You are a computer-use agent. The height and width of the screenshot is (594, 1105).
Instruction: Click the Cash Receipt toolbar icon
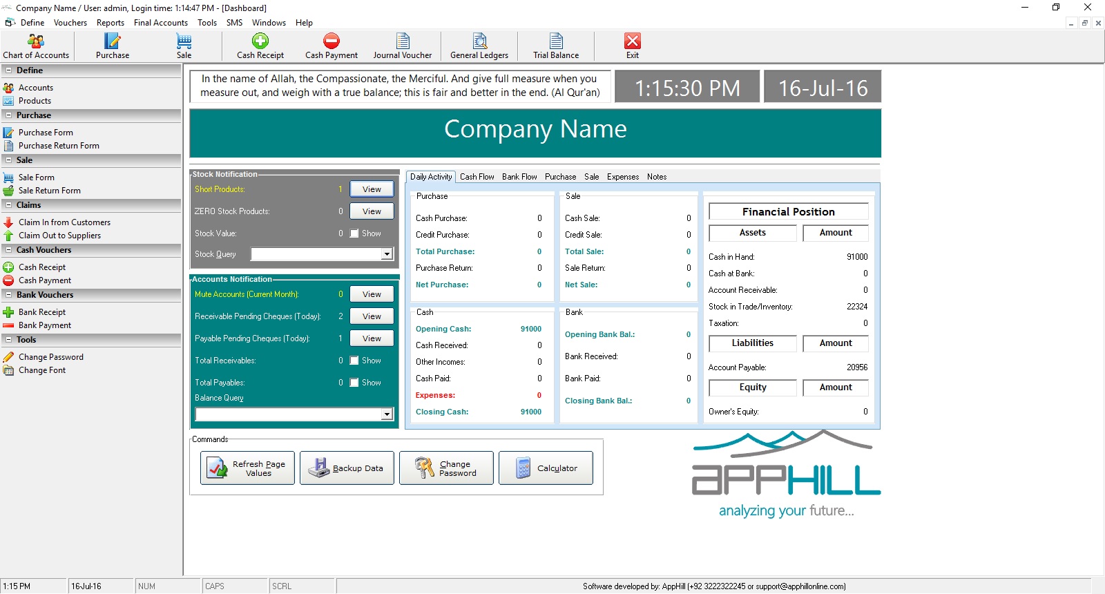coord(260,46)
